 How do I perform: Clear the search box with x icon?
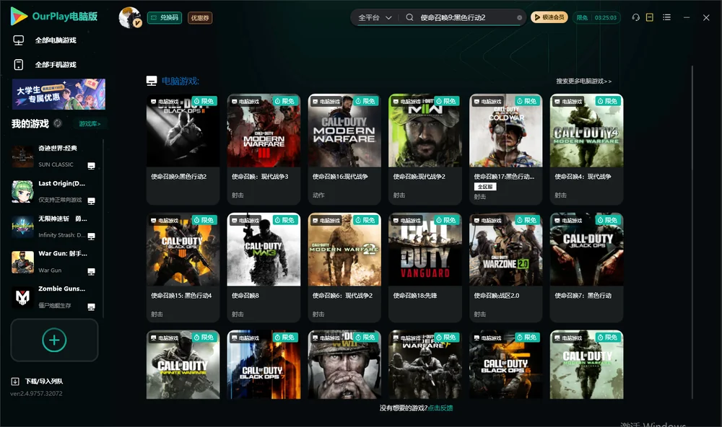pyautogui.click(x=519, y=18)
